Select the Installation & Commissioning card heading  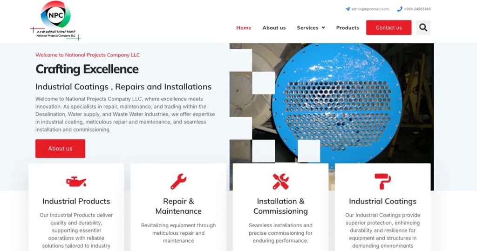click(x=280, y=206)
